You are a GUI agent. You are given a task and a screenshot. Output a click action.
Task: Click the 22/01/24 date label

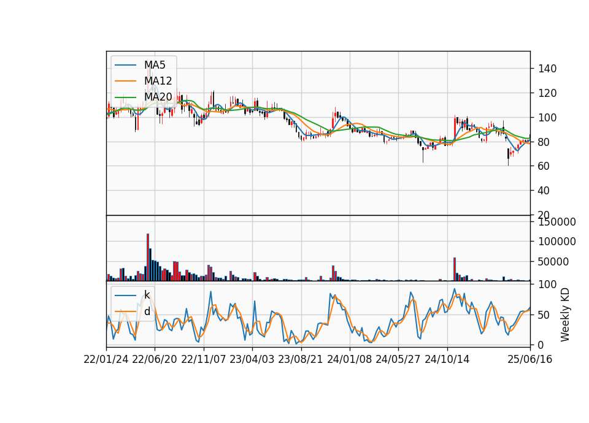click(106, 359)
